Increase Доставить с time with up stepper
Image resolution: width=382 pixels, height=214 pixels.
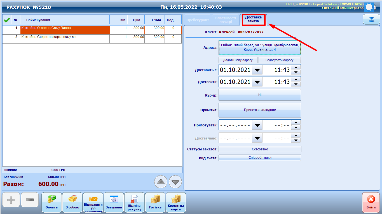296,67
